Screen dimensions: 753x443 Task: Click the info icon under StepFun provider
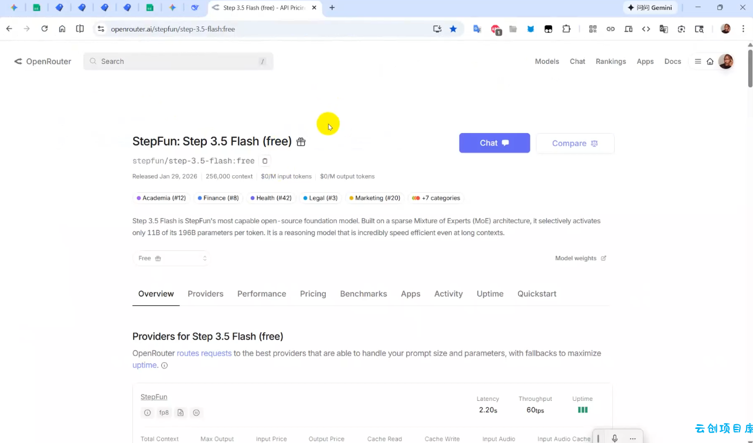[148, 413]
